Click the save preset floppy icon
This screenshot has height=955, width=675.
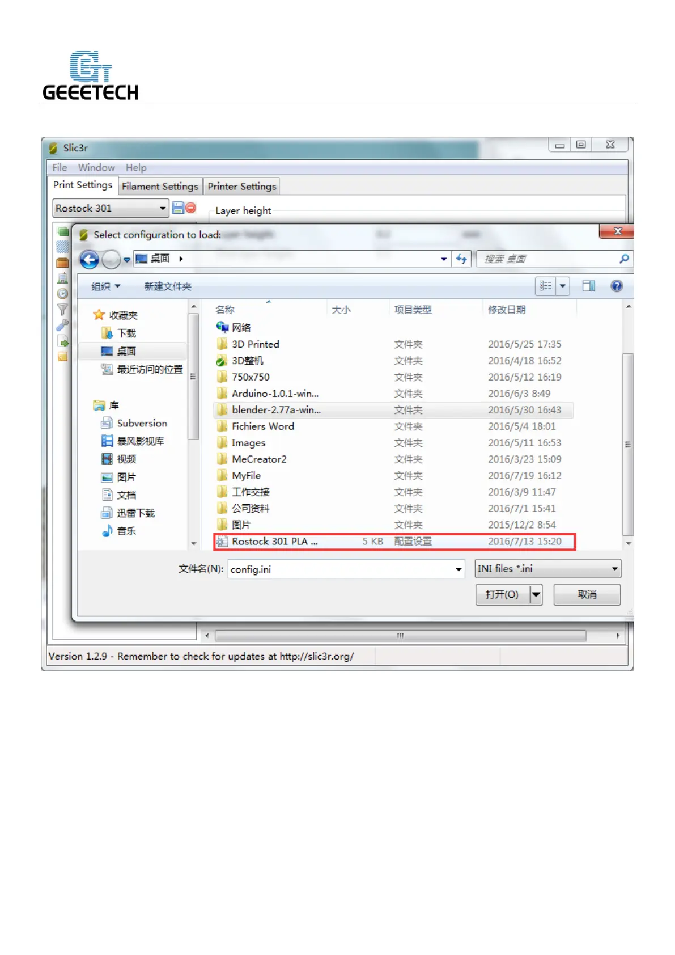point(178,208)
